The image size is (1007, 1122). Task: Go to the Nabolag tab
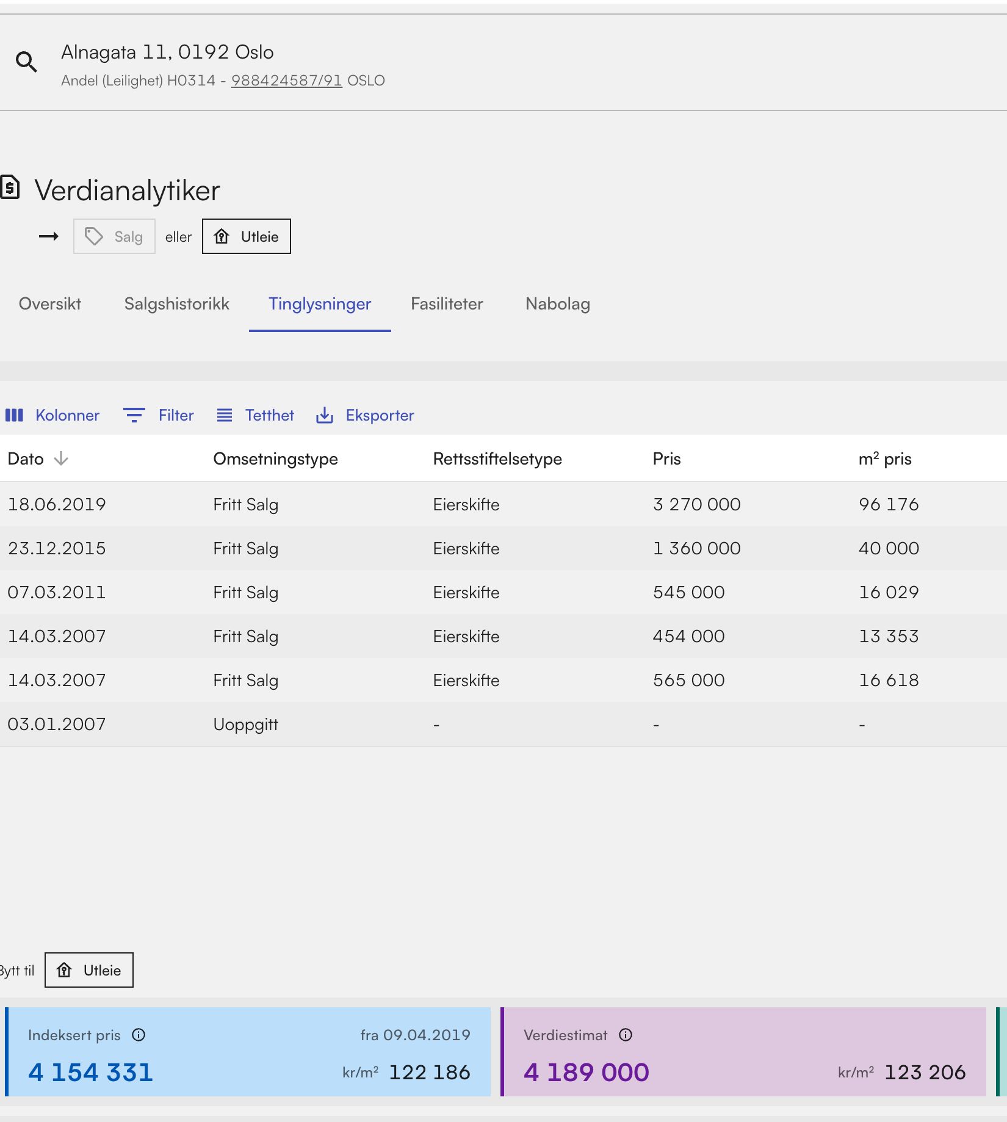(558, 304)
